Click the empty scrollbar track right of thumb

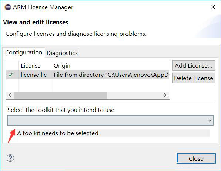pyautogui.click(x=134, y=95)
